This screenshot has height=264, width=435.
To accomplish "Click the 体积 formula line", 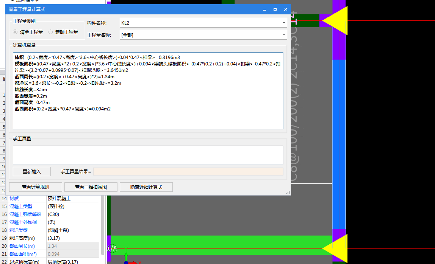I will pos(97,57).
